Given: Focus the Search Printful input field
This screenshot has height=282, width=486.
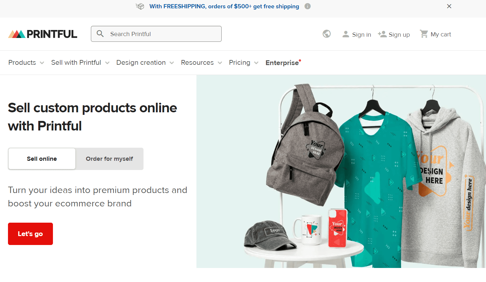Looking at the screenshot, I should (x=163, y=34).
